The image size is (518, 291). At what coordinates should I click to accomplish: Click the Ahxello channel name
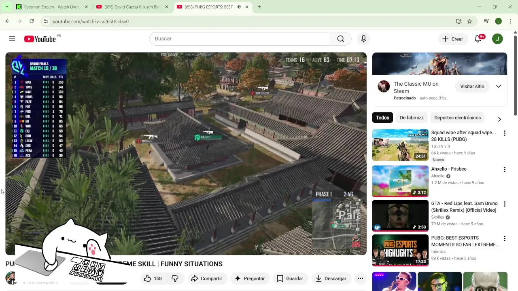click(438, 176)
